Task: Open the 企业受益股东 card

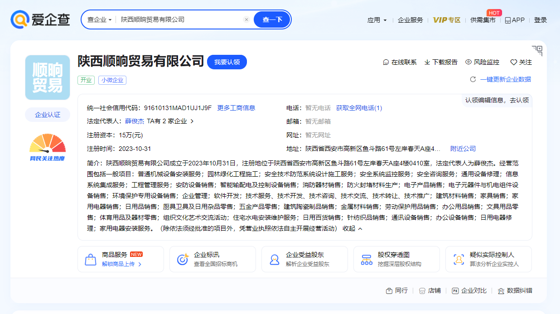Action: coord(304,259)
